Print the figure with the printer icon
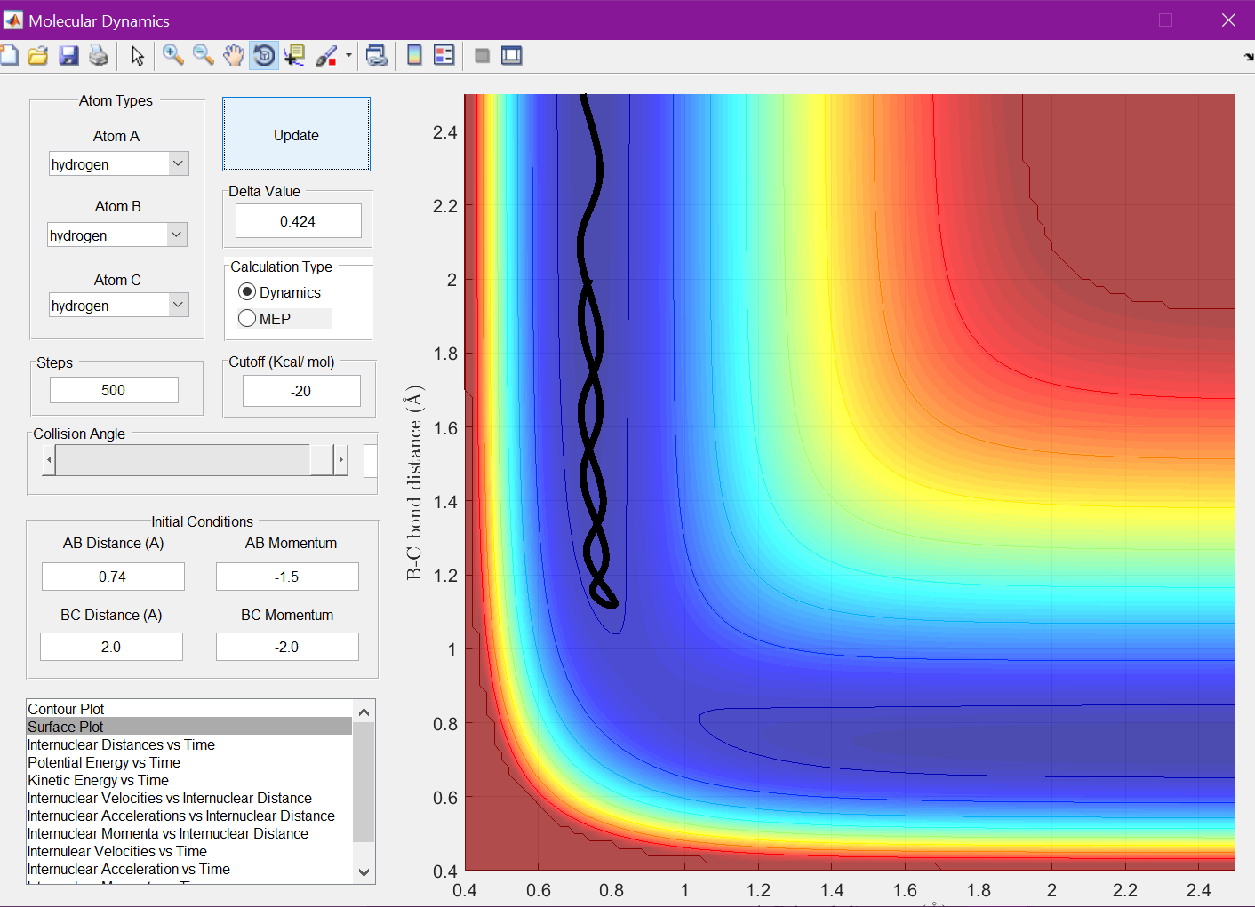 tap(99, 56)
